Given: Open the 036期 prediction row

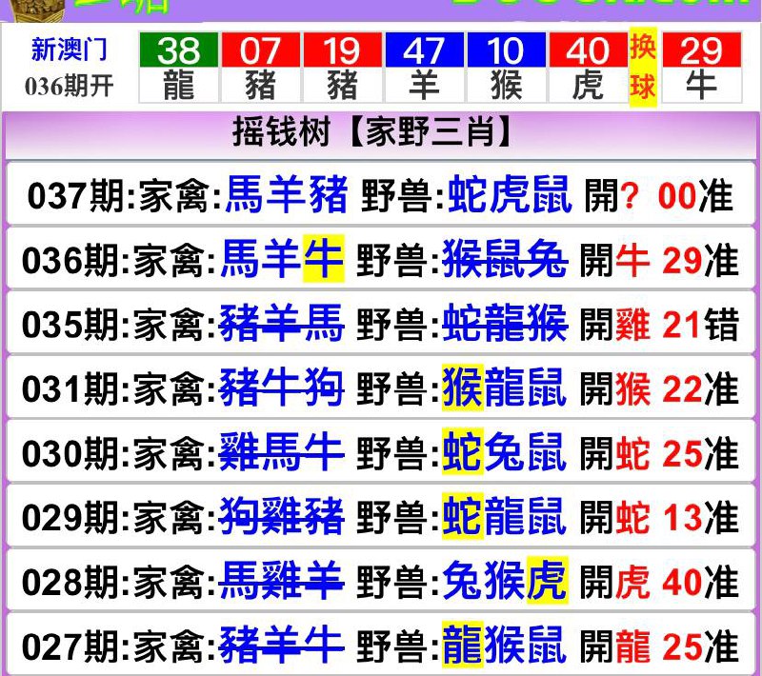Looking at the screenshot, I should pos(380,259).
